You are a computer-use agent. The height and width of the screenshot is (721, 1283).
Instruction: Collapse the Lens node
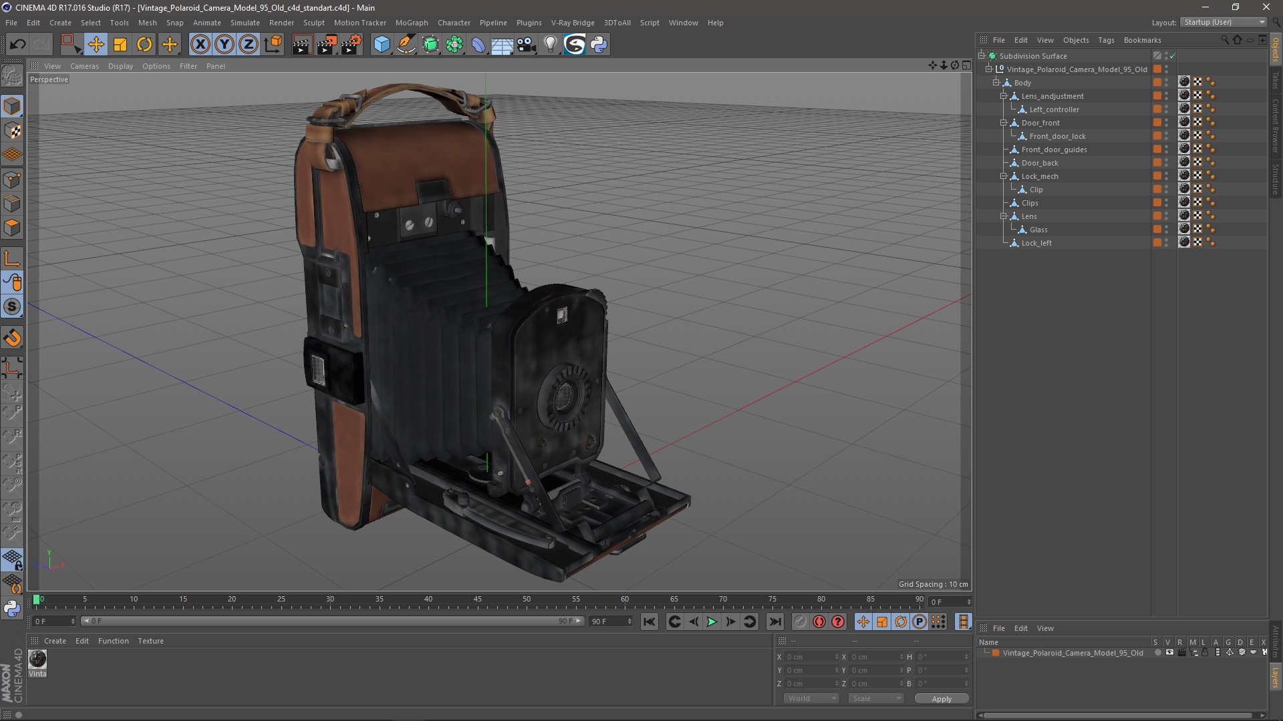tap(1004, 216)
